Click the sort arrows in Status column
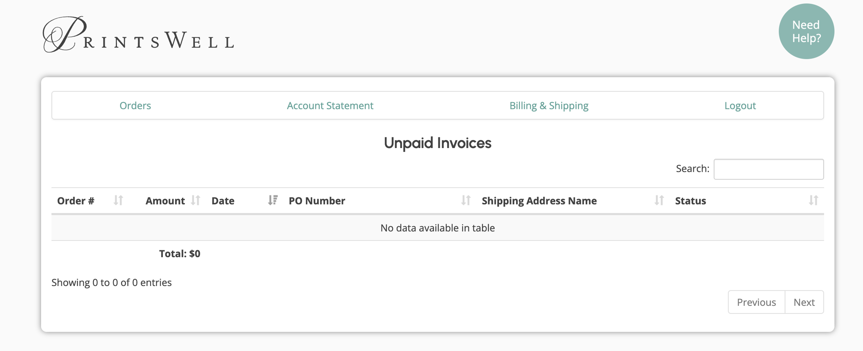Screen dimensions: 863x351 click(x=813, y=200)
